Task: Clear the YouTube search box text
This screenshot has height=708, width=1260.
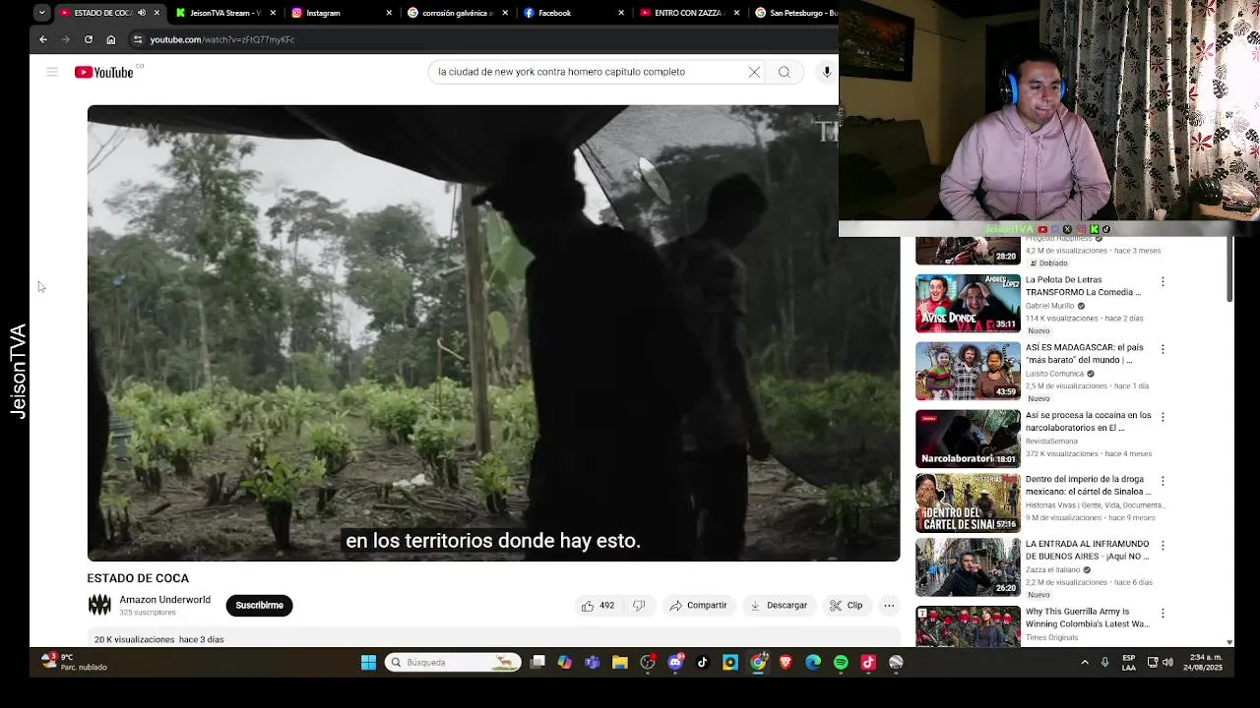Action: coord(754,72)
